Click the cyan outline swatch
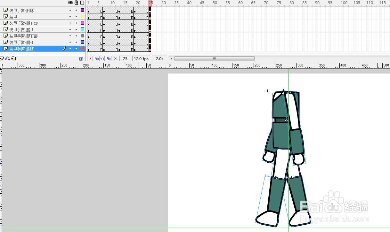 [x=82, y=29]
